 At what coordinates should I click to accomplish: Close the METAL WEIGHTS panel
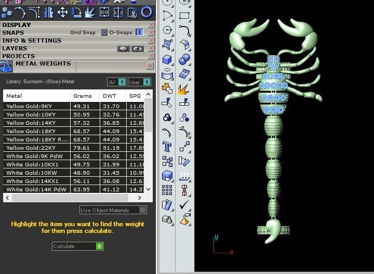pyautogui.click(x=150, y=66)
